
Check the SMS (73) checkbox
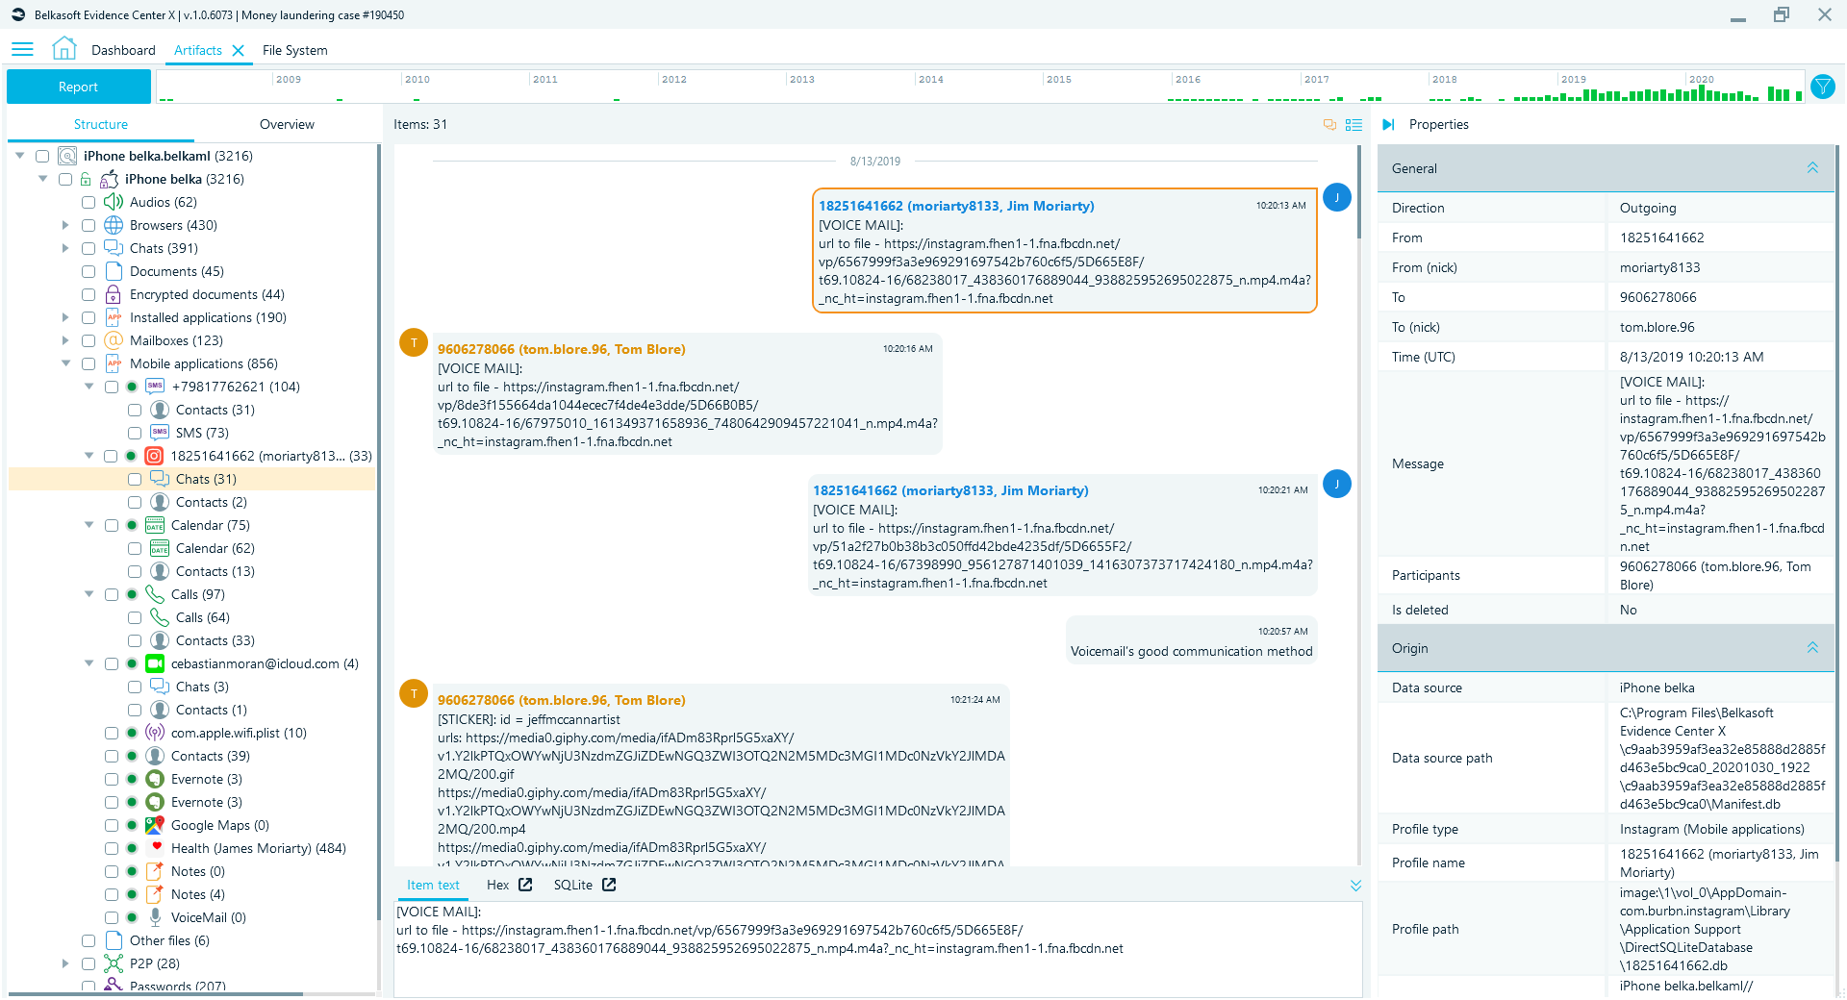pyautogui.click(x=135, y=433)
